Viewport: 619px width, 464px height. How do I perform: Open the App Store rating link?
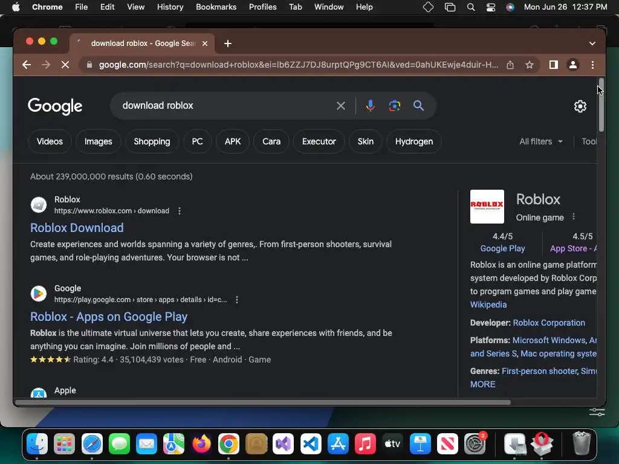pos(574,248)
